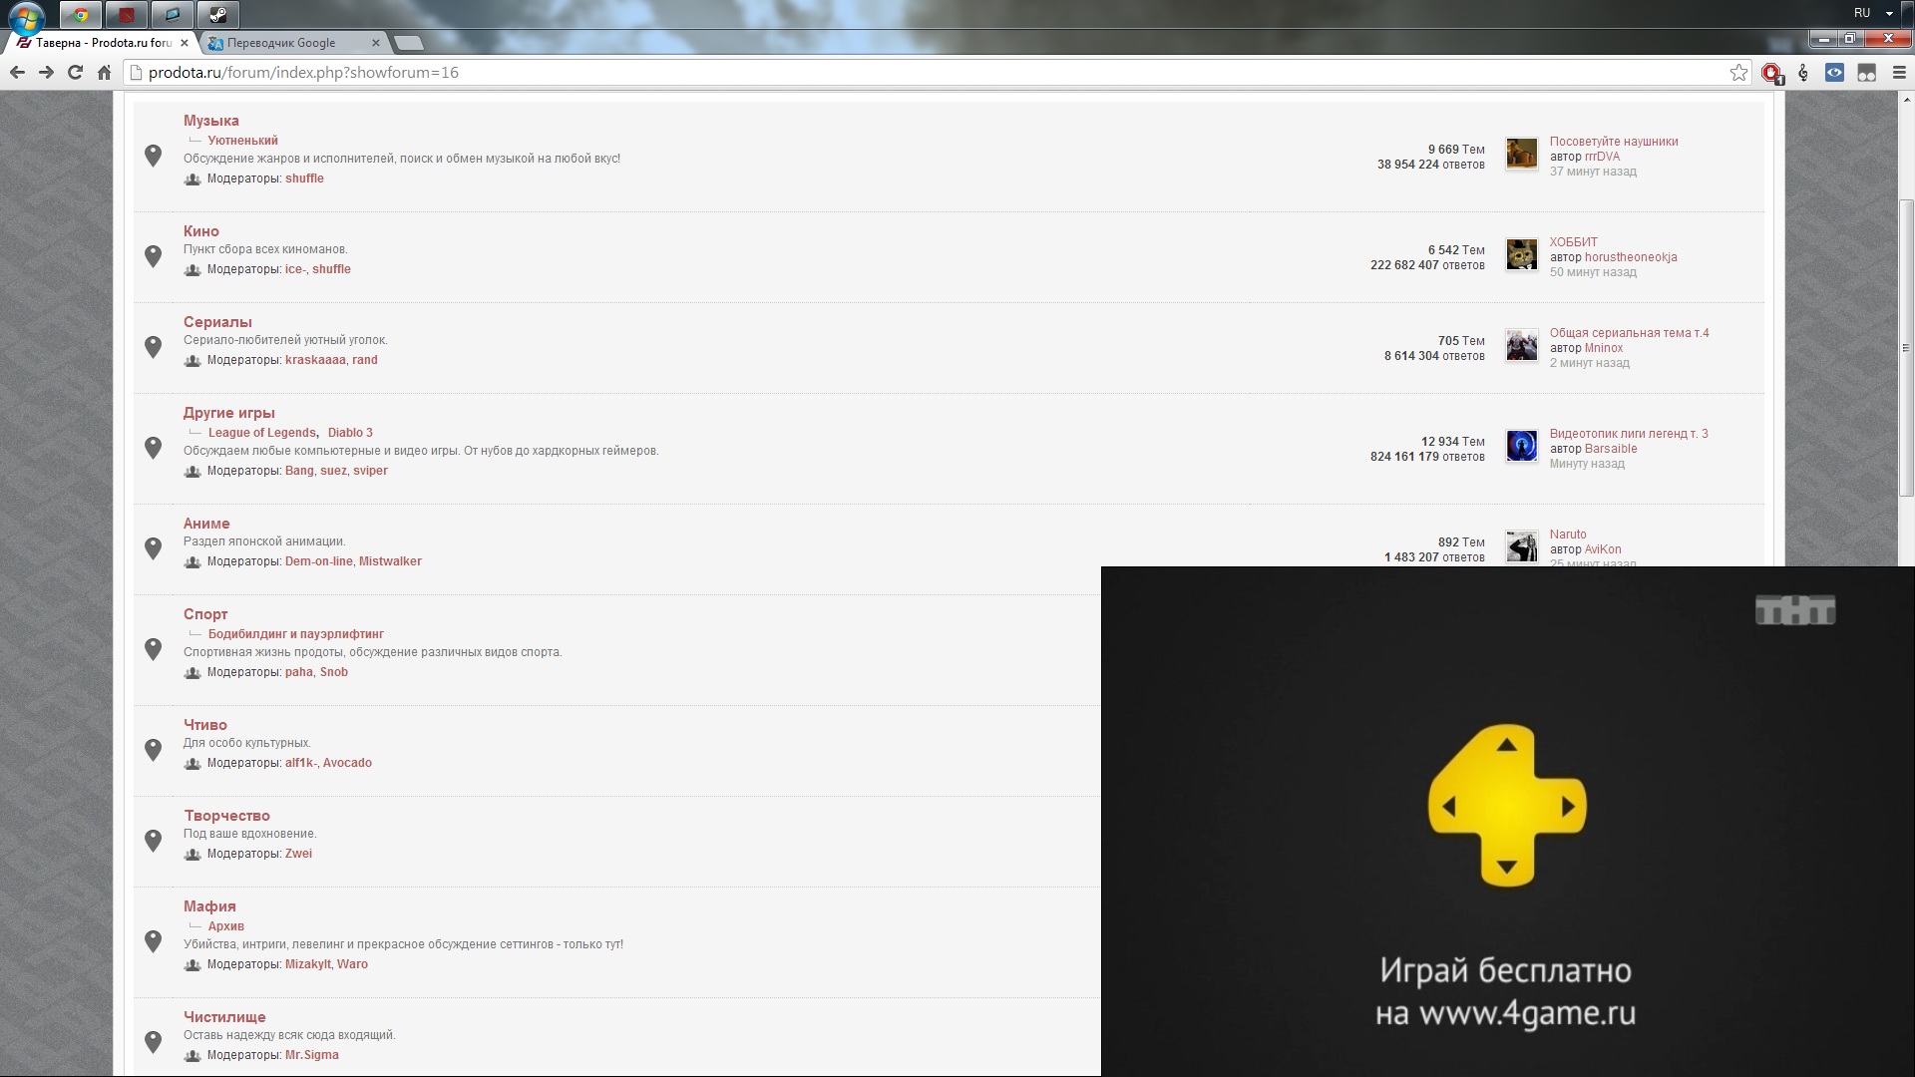Click the avatar thumbnail next to Общая сериальная тема
Image resolution: width=1915 pixels, height=1077 pixels.
tap(1521, 346)
